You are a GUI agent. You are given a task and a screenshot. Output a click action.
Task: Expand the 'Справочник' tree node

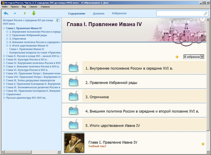[4, 94]
